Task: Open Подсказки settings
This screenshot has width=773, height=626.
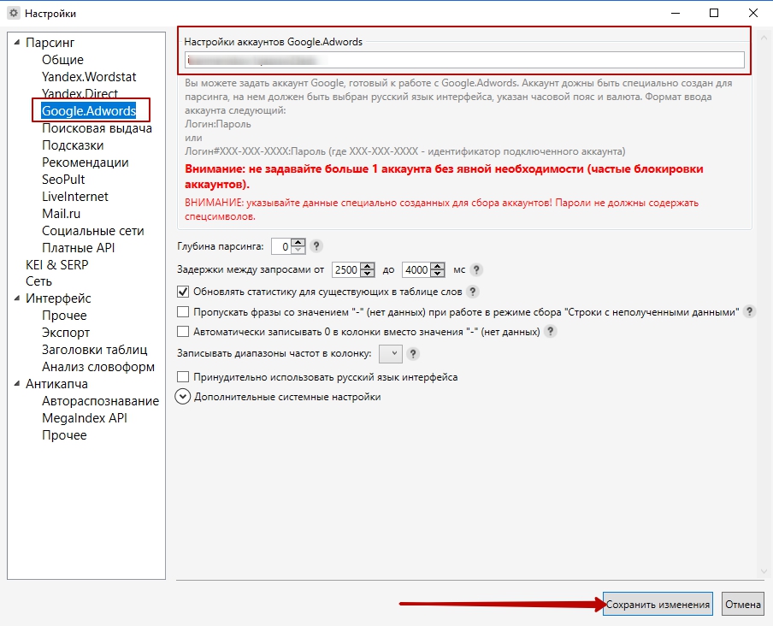Action: pyautogui.click(x=73, y=145)
